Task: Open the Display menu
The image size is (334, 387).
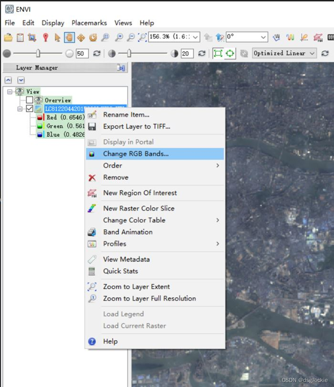Action: click(53, 23)
